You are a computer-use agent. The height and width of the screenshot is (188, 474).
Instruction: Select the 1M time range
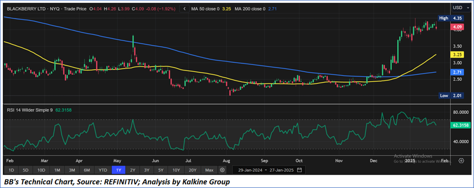pos(57,170)
